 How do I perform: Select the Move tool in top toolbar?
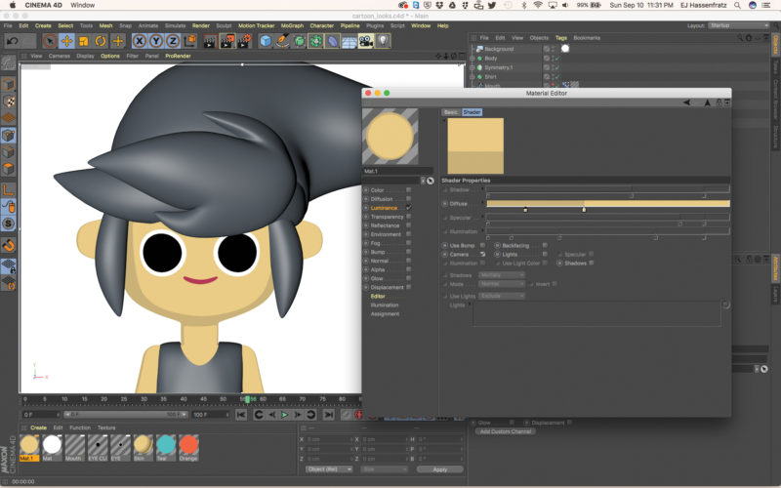pyautogui.click(x=65, y=41)
